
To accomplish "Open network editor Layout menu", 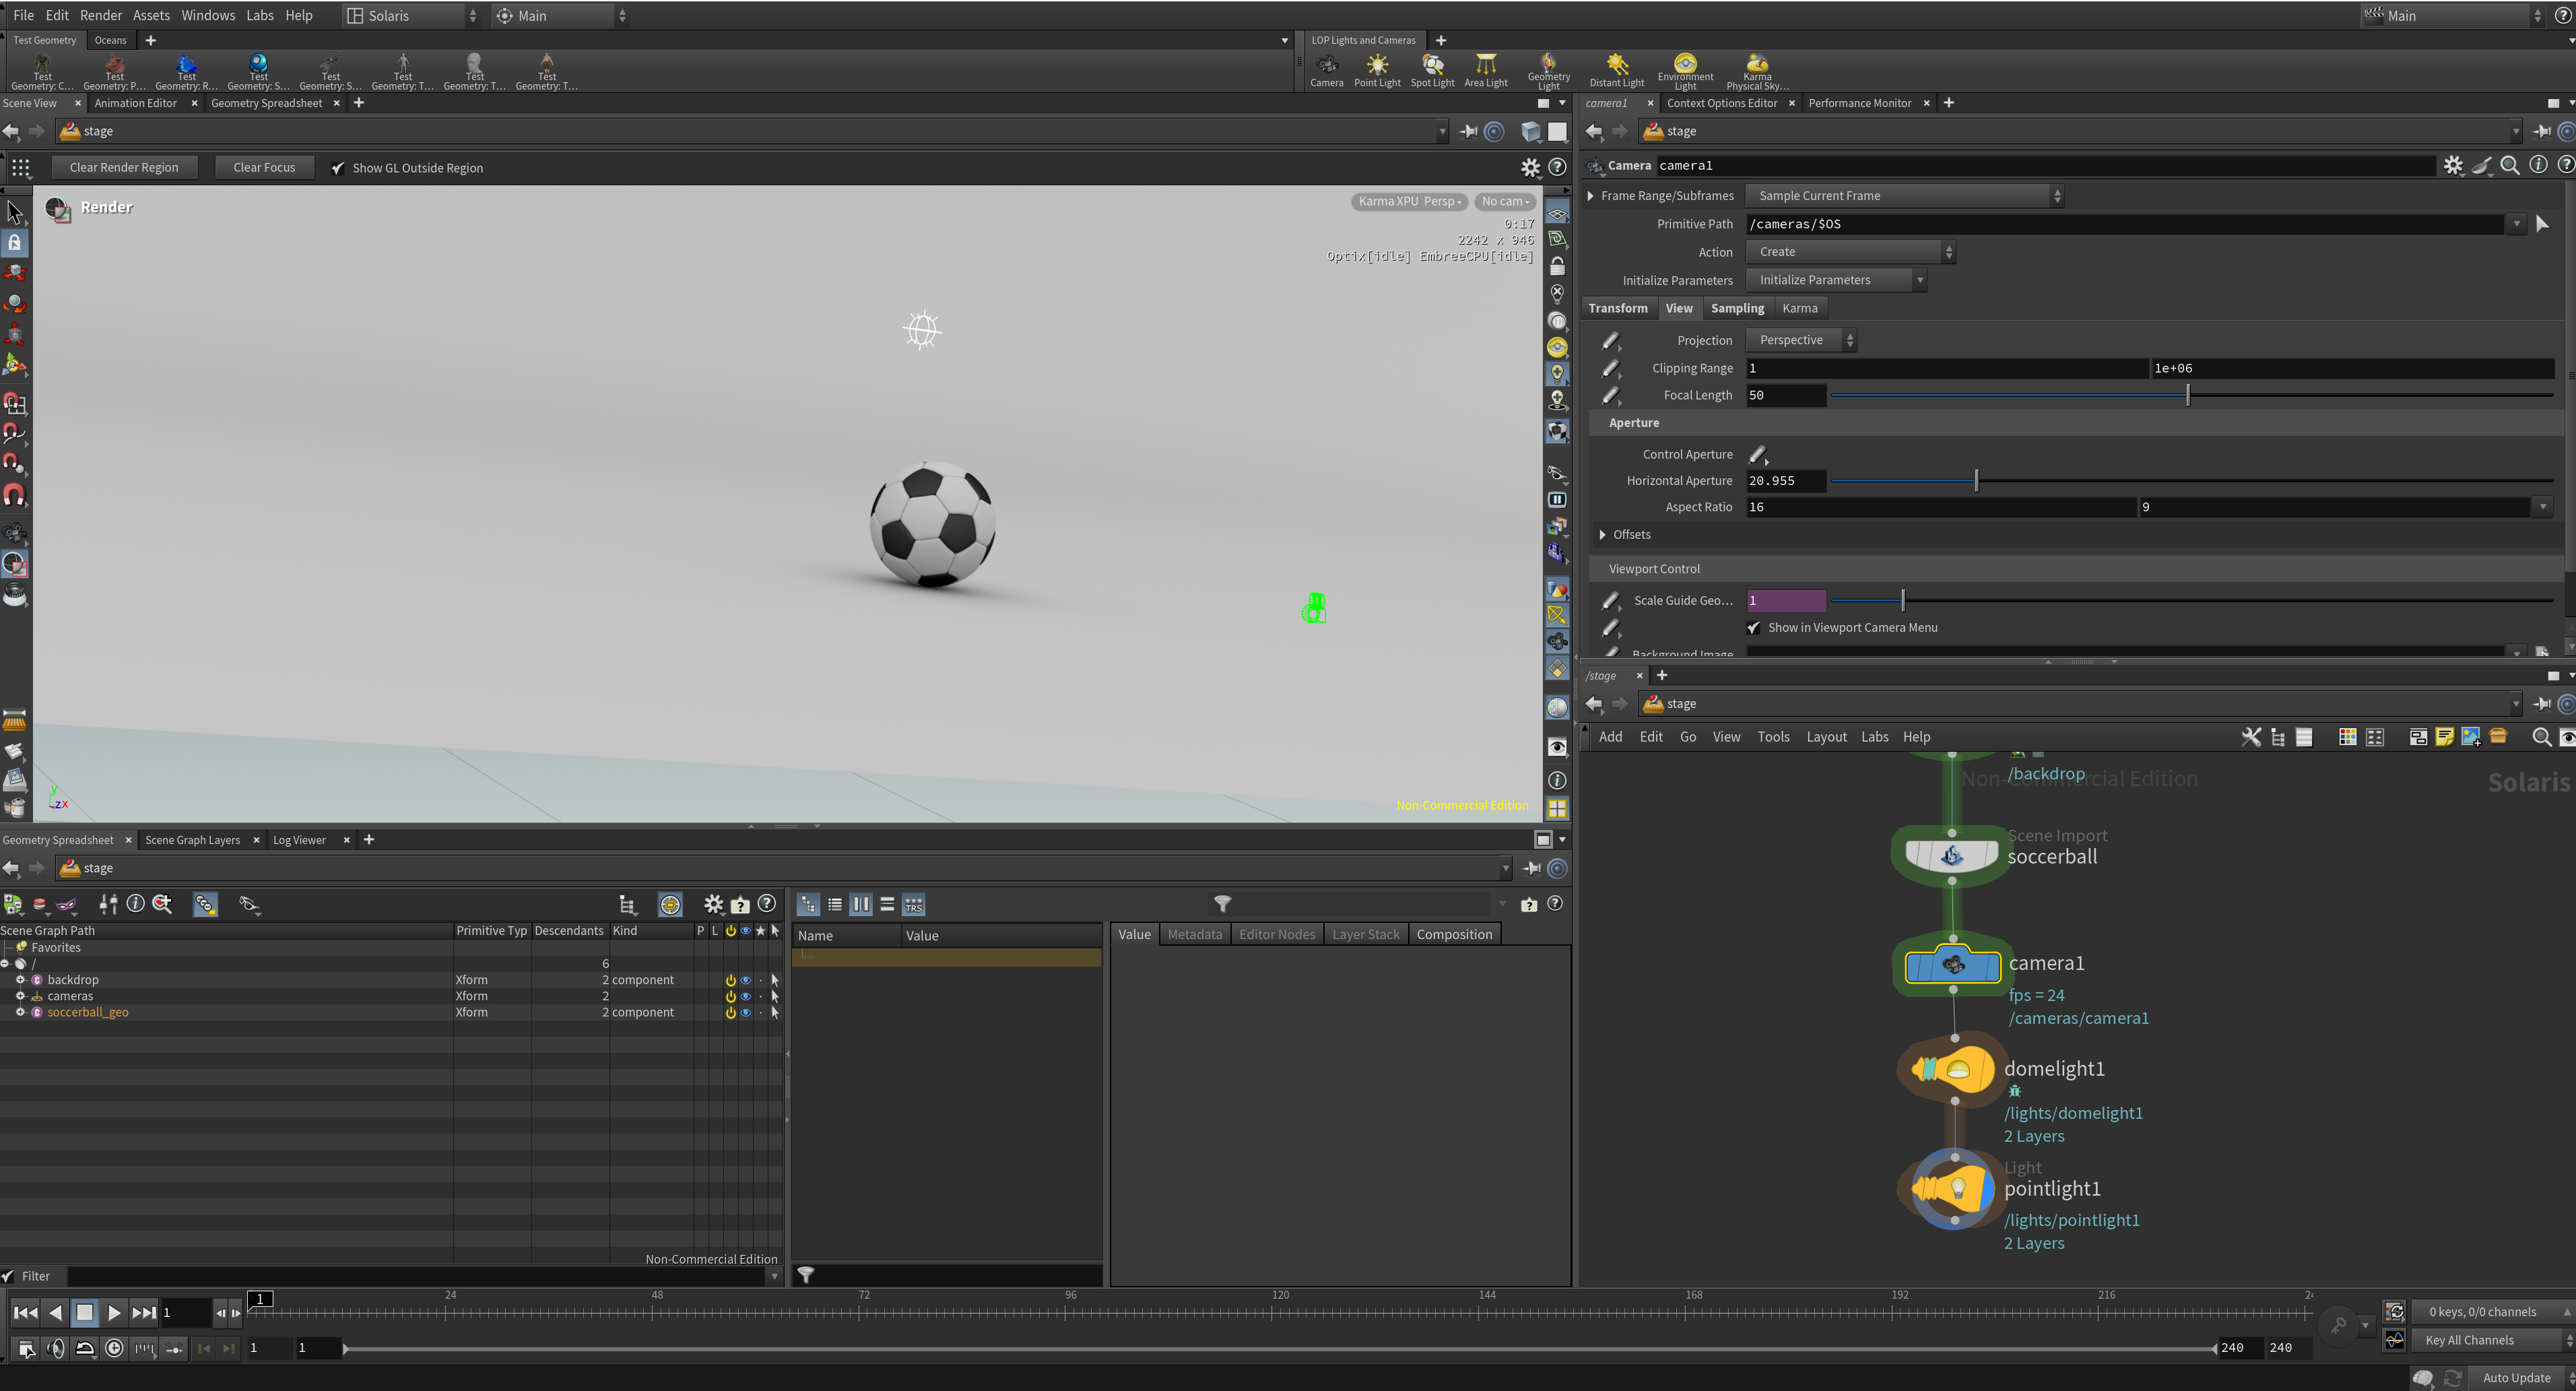I will (x=1826, y=737).
